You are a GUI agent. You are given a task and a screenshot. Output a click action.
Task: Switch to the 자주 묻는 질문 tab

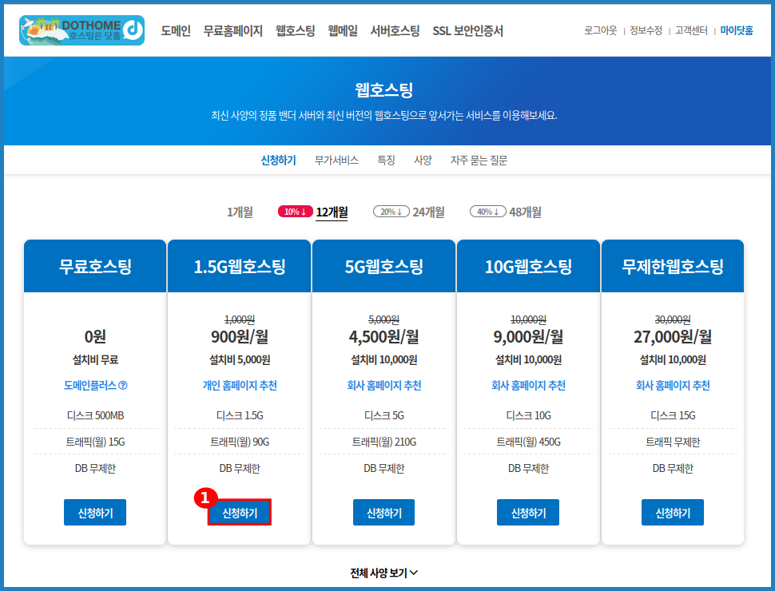[479, 160]
